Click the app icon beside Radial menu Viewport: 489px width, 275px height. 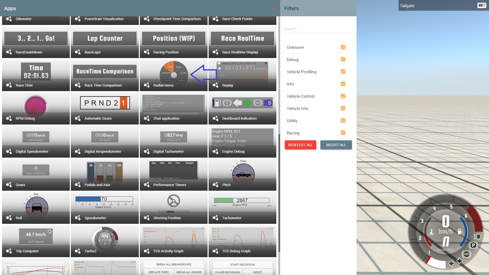(x=146, y=85)
